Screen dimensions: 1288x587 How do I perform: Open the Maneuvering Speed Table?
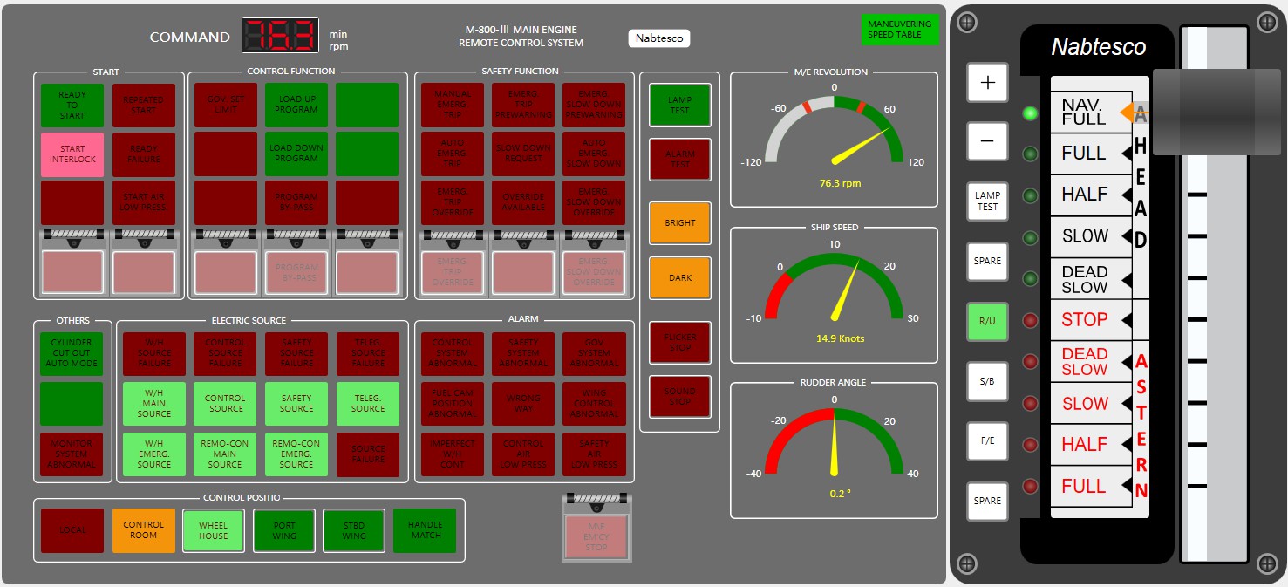tap(899, 30)
